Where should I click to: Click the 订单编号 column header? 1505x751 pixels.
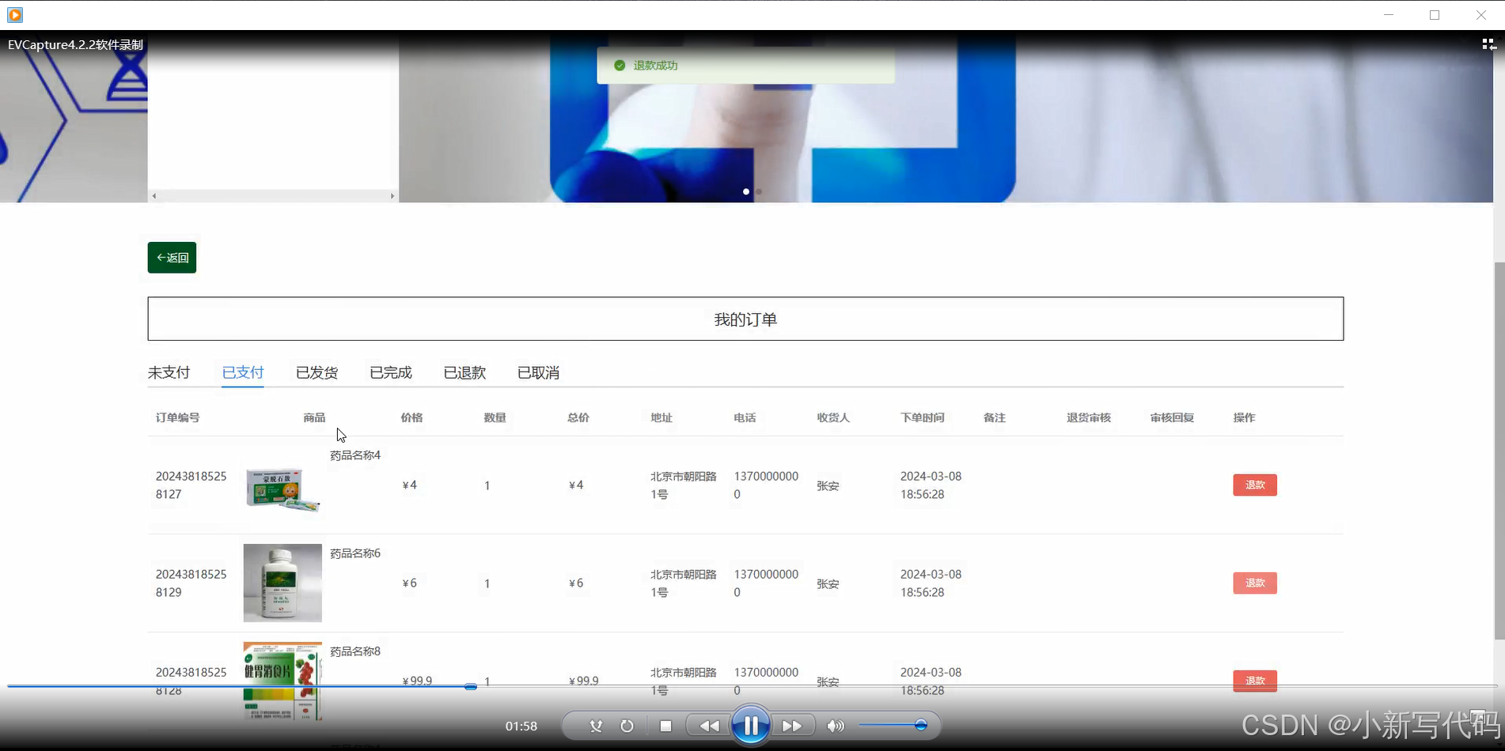click(x=177, y=417)
